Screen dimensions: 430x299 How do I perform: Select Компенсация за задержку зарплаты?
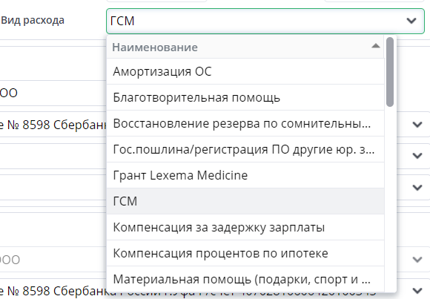pos(245,227)
